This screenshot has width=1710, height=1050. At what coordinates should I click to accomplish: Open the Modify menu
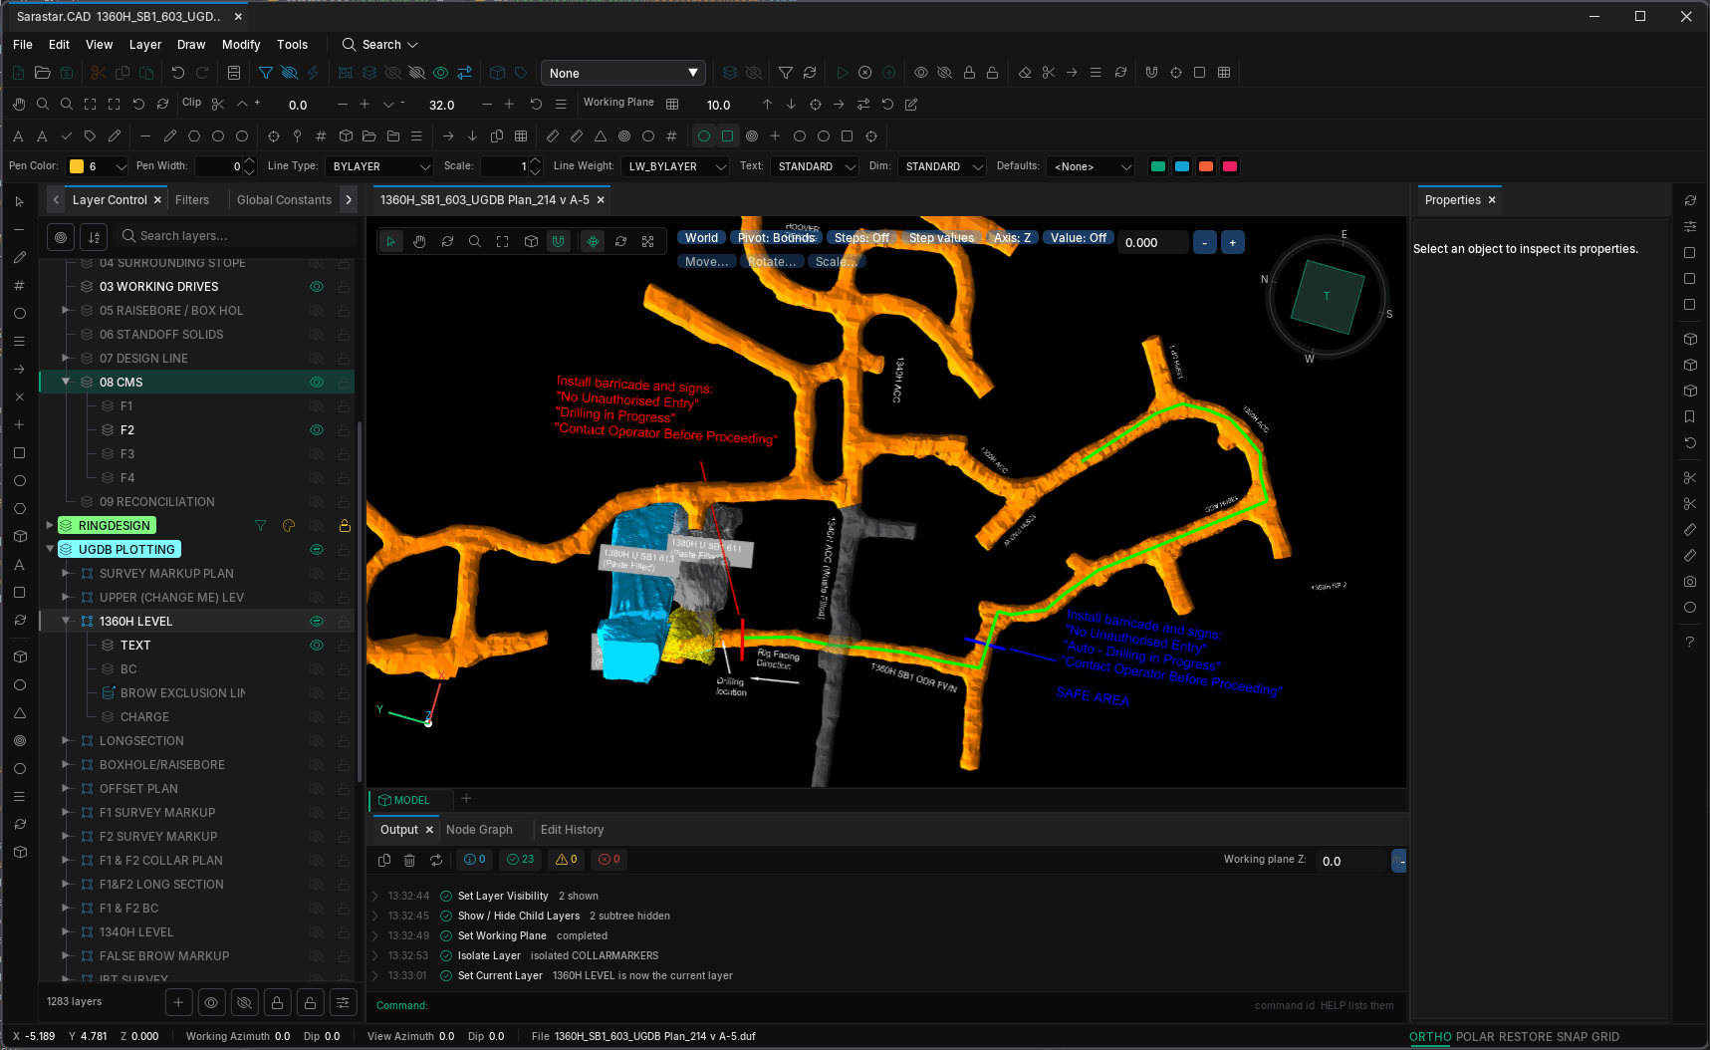[241, 45]
